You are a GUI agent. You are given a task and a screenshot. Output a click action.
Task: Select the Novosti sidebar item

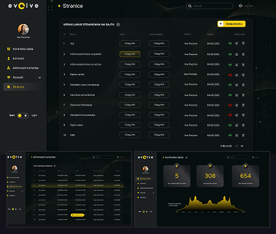(16, 77)
